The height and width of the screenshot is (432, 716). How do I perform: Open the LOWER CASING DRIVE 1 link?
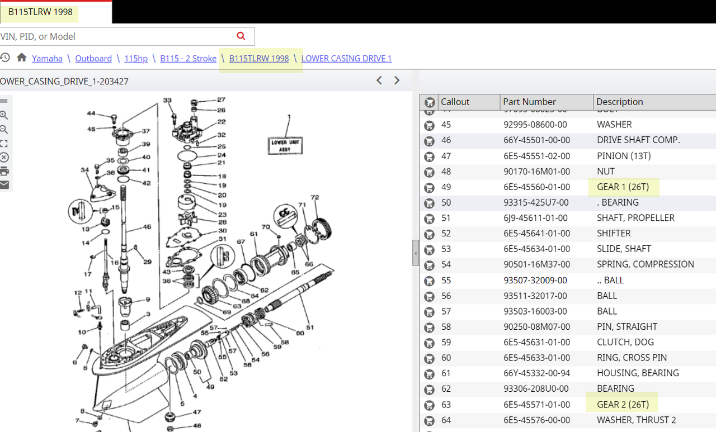coord(346,58)
